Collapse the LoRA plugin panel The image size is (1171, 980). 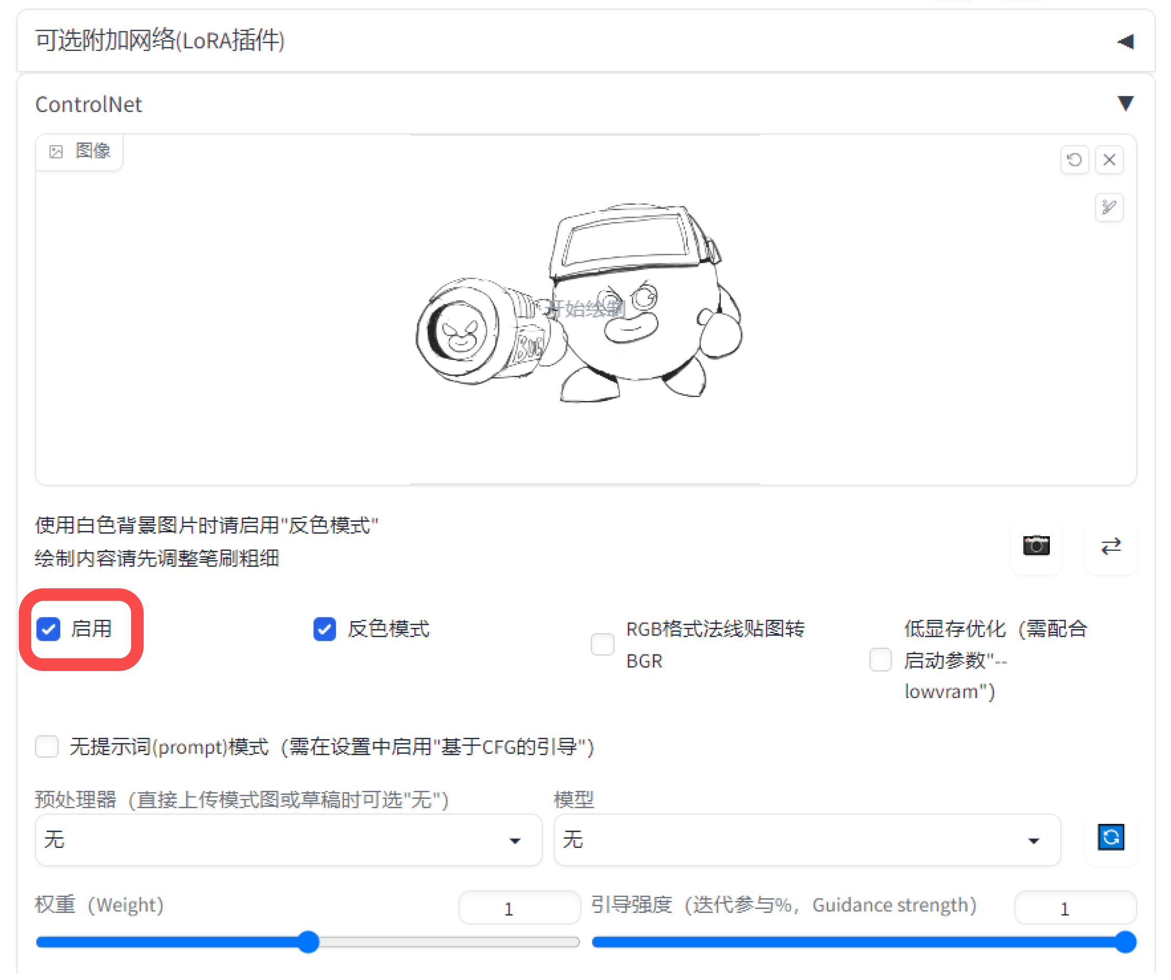pos(1123,41)
